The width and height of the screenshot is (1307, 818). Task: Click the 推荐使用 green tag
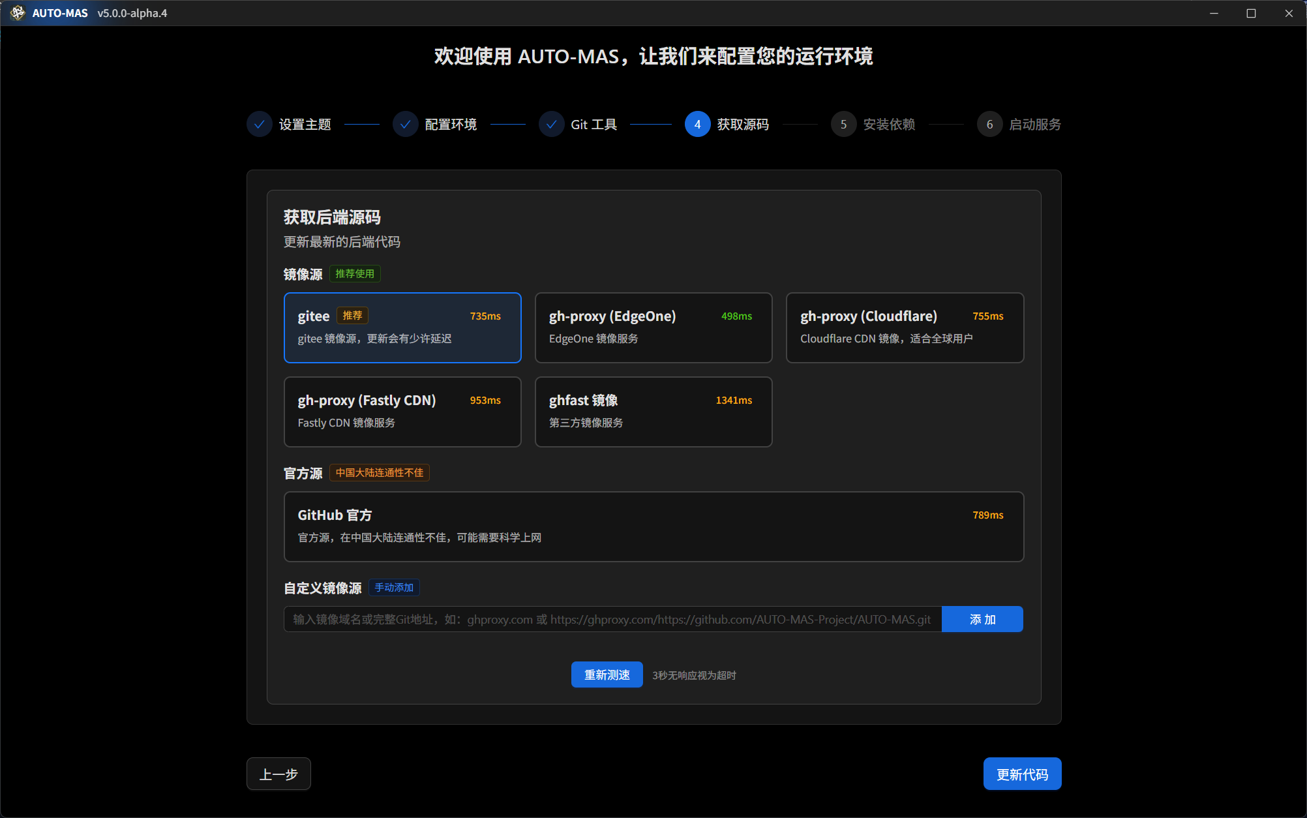tap(355, 274)
